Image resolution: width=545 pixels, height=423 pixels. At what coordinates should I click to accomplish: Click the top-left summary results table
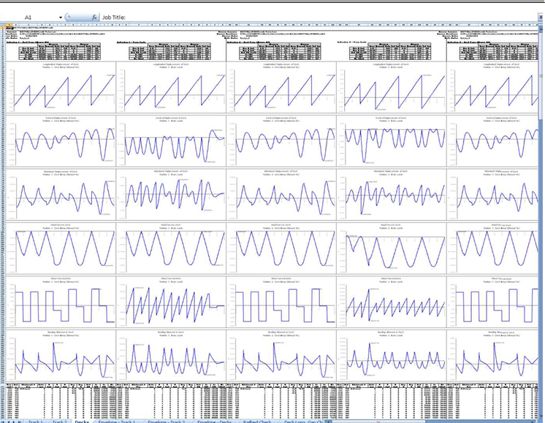pos(58,51)
